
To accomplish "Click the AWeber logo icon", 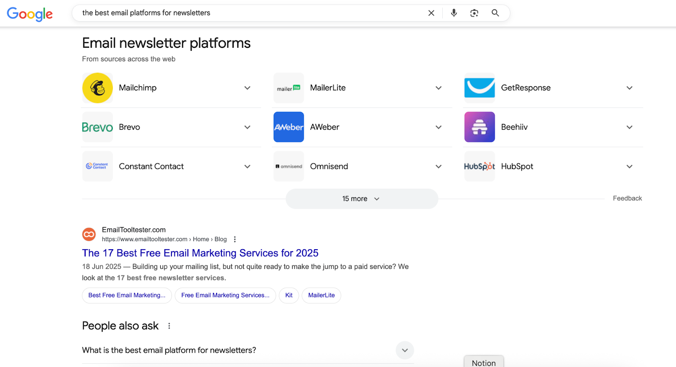I will point(289,127).
